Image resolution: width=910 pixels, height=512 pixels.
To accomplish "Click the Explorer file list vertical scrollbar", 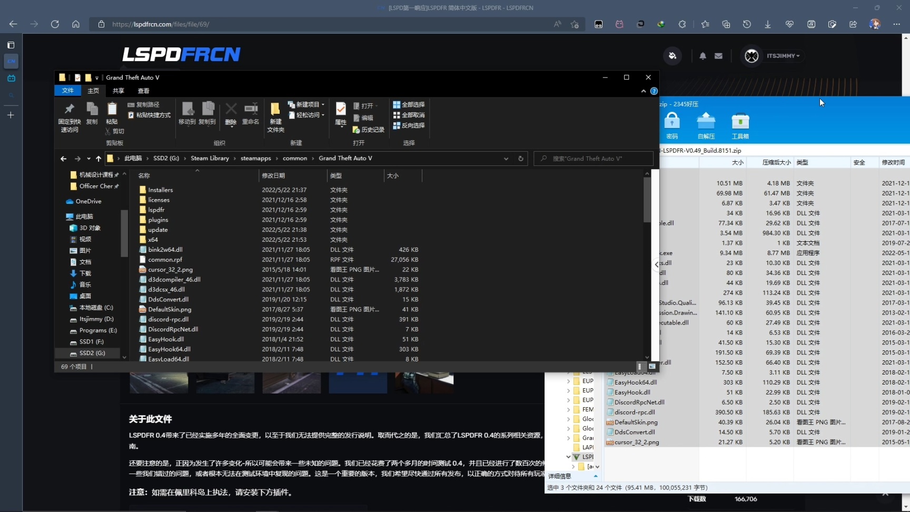I will (x=647, y=200).
